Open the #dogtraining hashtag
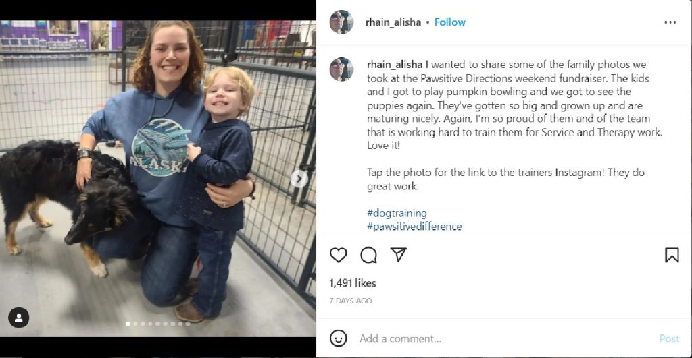The height and width of the screenshot is (358, 692). [x=397, y=214]
